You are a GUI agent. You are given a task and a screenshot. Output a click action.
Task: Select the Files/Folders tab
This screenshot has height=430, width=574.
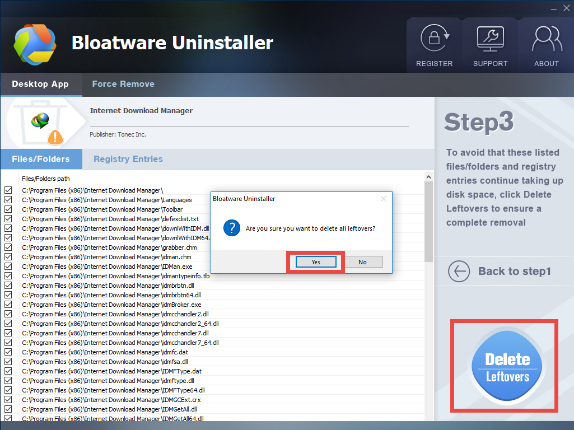pos(41,159)
